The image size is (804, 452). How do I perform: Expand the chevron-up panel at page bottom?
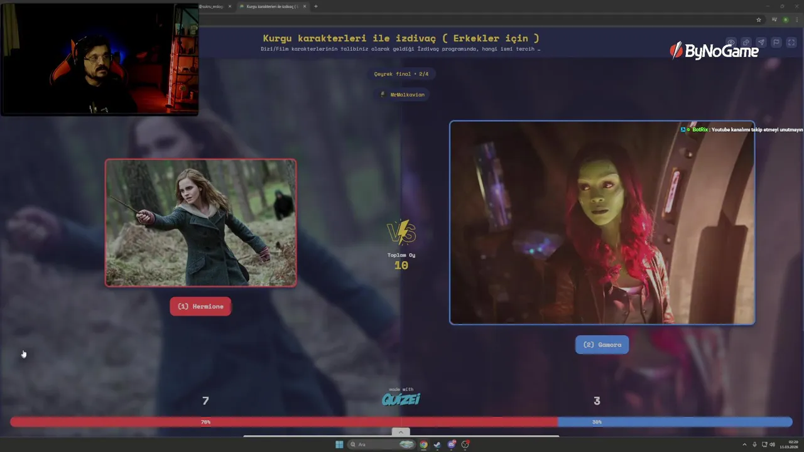401,432
